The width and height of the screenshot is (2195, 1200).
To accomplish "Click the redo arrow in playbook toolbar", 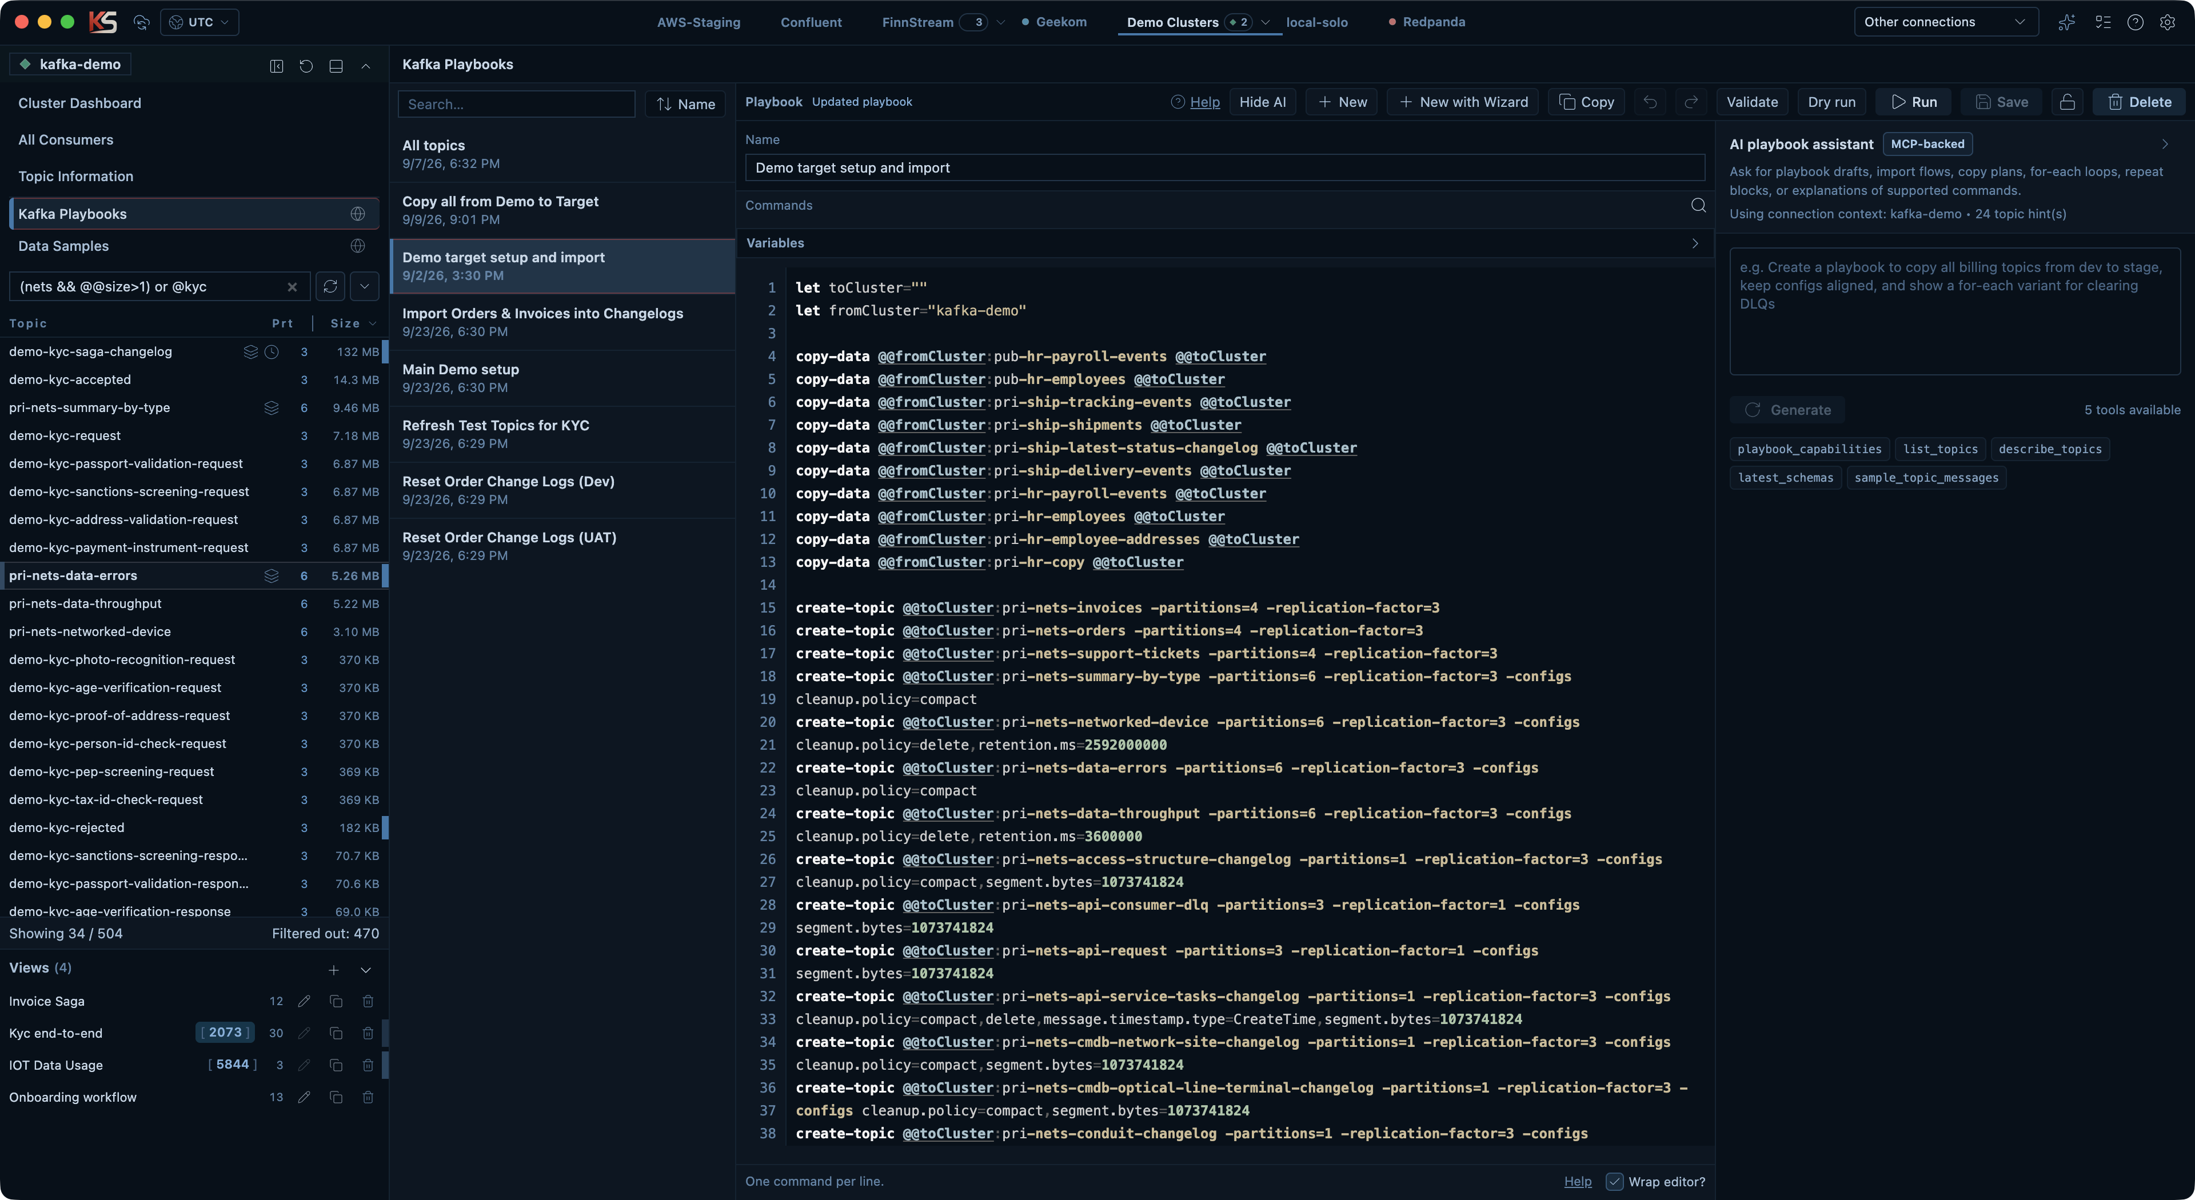I will 1691,102.
